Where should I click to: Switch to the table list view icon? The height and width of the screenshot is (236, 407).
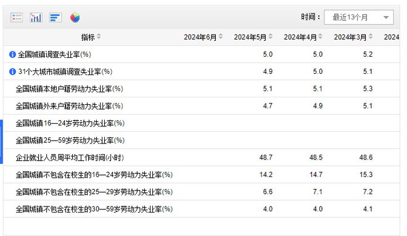[17, 18]
